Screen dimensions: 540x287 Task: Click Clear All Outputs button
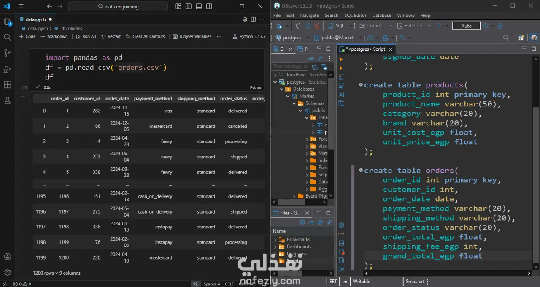[x=145, y=36]
